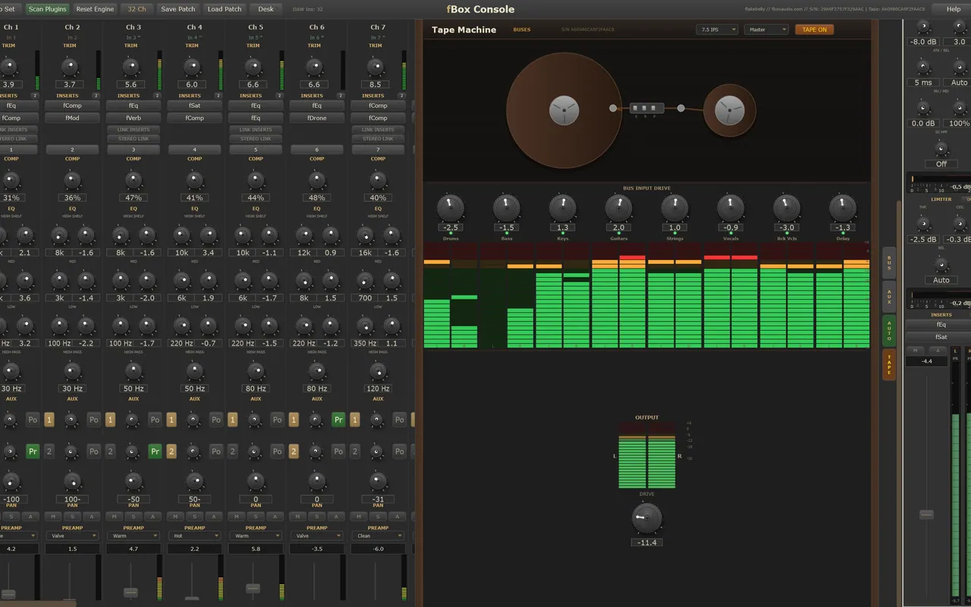Open Ch 7 preamp dropdown showing Clean
Screen dimensions: 971x607
point(378,536)
